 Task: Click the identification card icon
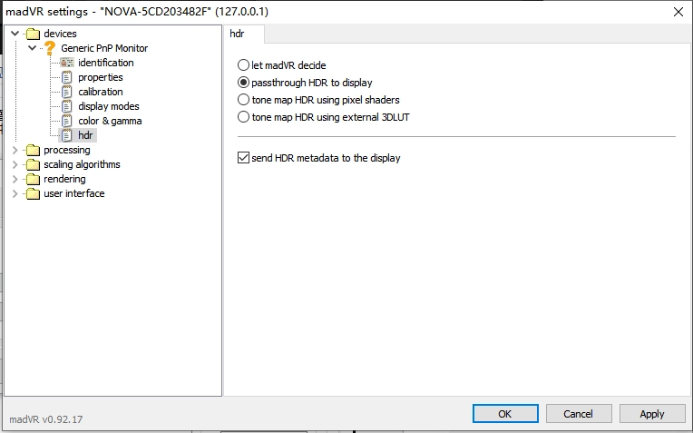click(67, 63)
